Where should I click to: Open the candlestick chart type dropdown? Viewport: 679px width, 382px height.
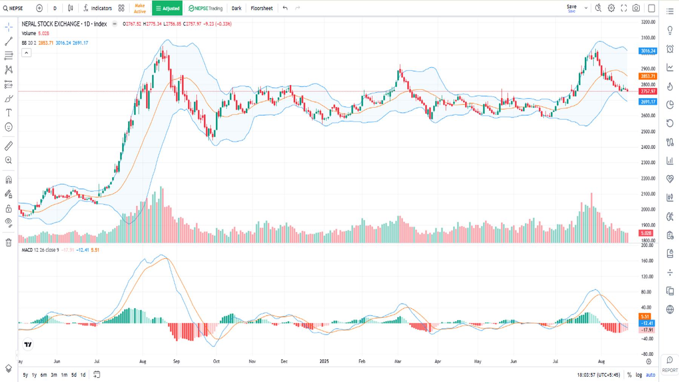coord(71,8)
